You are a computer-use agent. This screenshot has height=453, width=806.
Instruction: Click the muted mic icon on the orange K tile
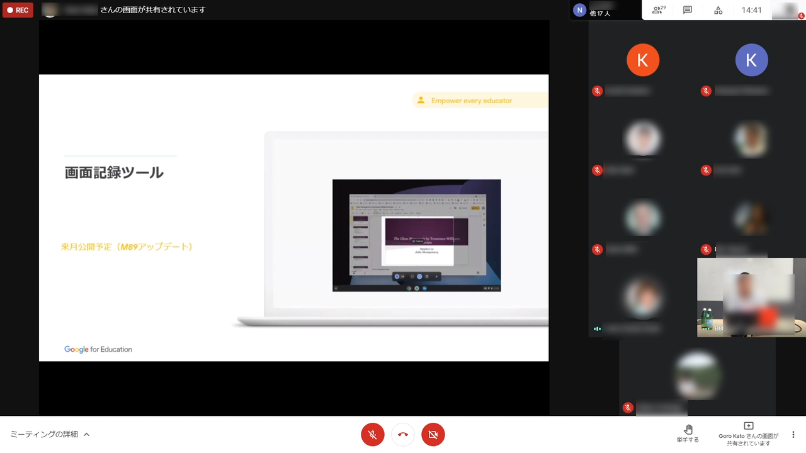[597, 91]
